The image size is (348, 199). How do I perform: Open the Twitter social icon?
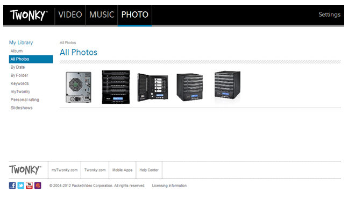[x=20, y=185]
